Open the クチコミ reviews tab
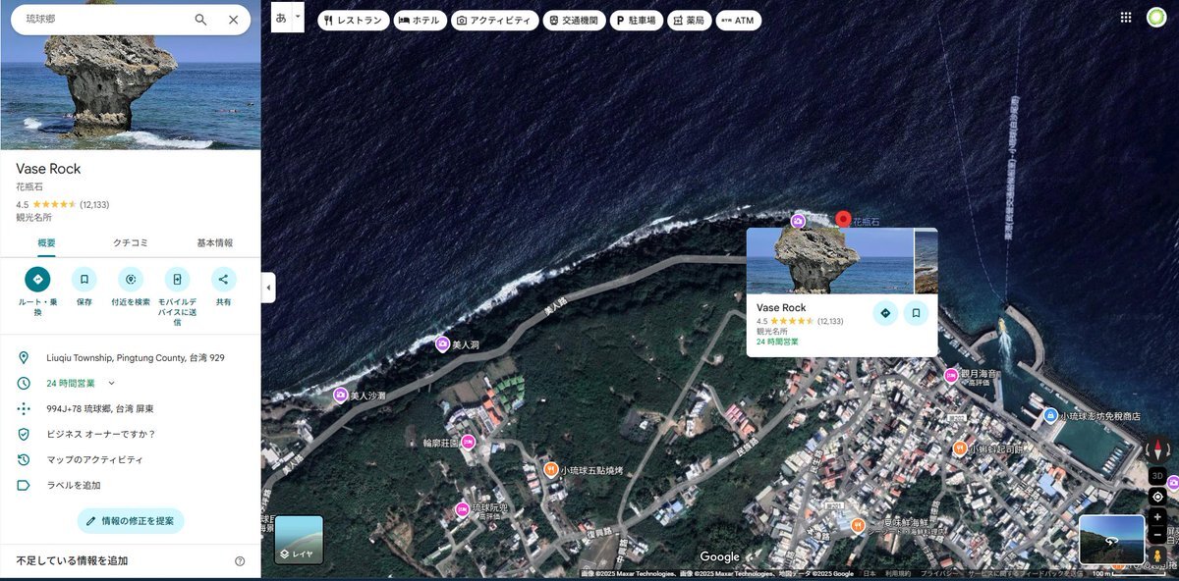Image resolution: width=1179 pixels, height=581 pixels. pos(131,243)
